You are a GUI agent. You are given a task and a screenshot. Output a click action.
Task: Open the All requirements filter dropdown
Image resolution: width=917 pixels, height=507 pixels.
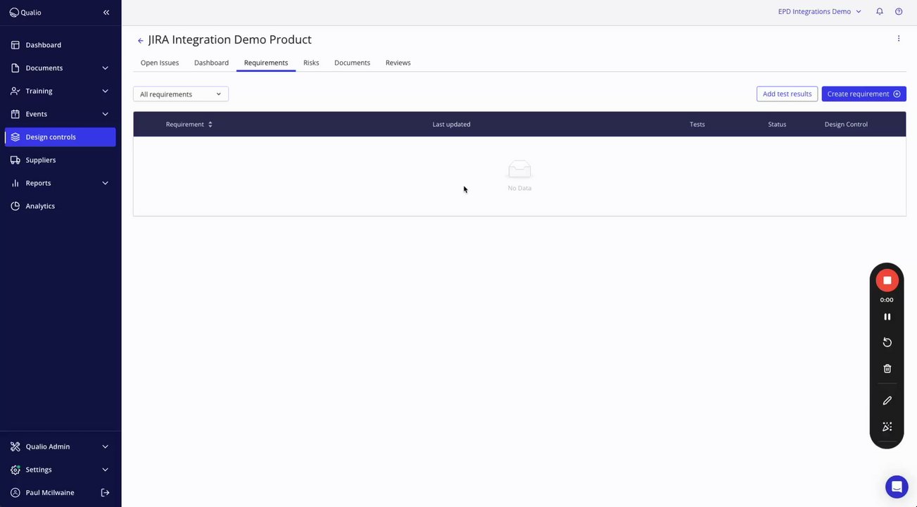(181, 94)
